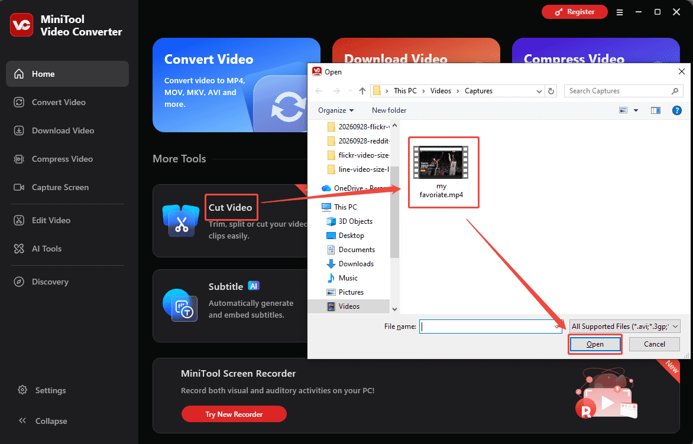Select Music in navigation tree

[342, 277]
